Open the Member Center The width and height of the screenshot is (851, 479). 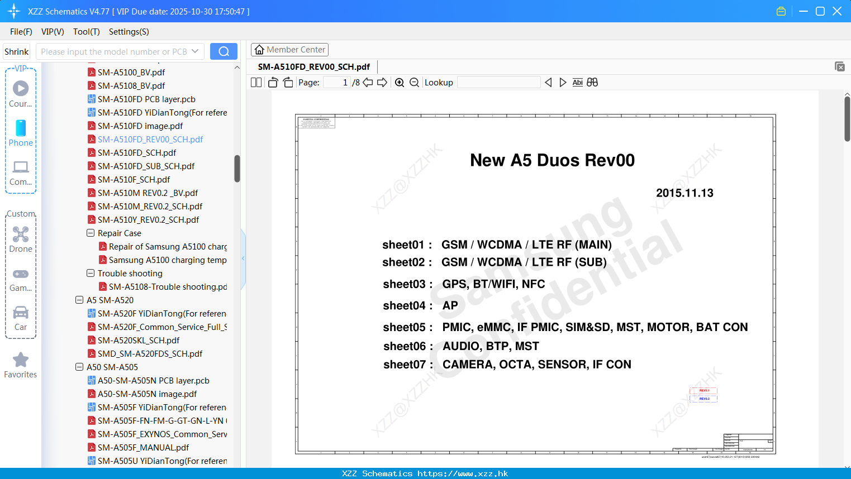tap(289, 50)
